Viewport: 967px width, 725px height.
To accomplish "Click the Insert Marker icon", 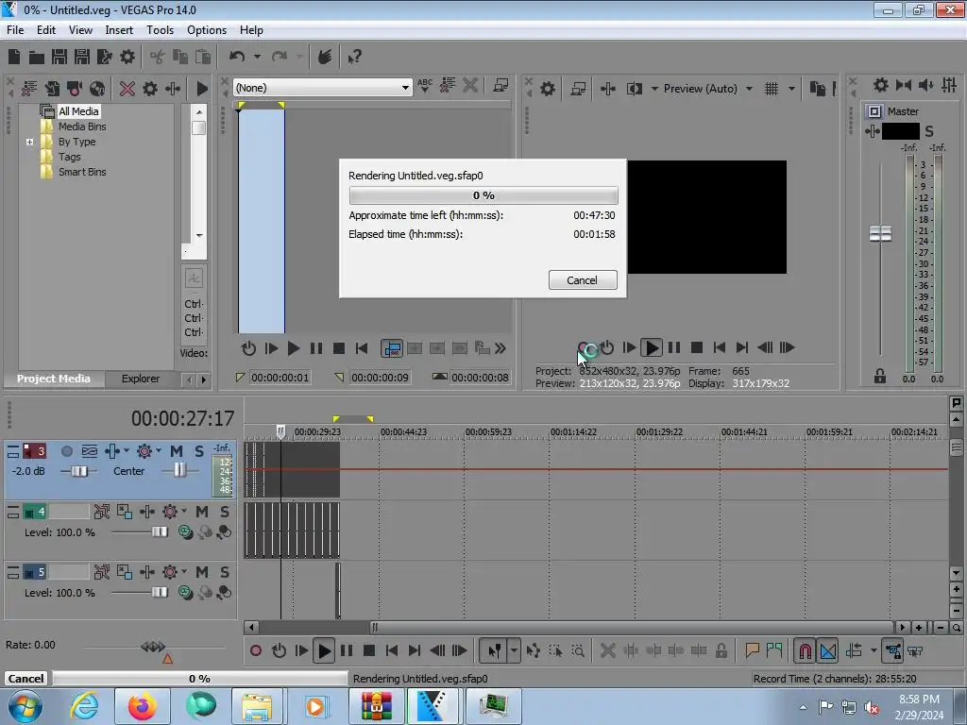I will [x=752, y=650].
